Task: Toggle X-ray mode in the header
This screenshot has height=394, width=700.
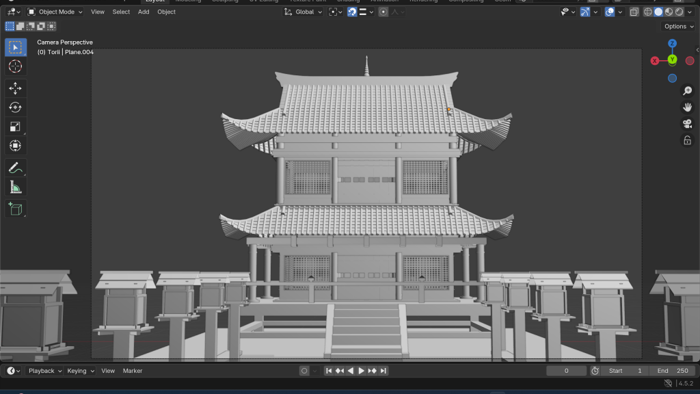Action: [x=634, y=12]
